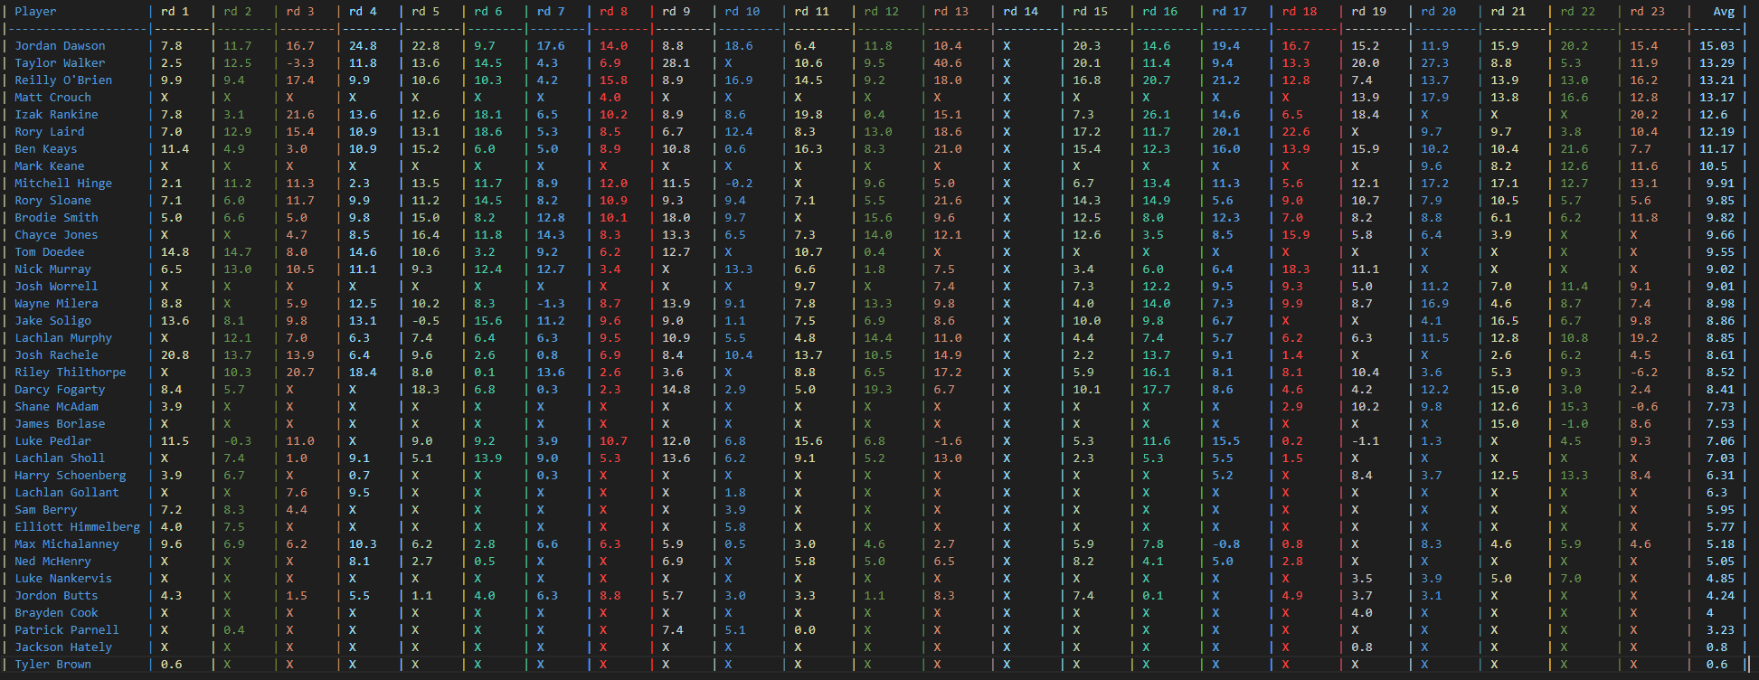Select player name Tom Doedee

[49, 252]
